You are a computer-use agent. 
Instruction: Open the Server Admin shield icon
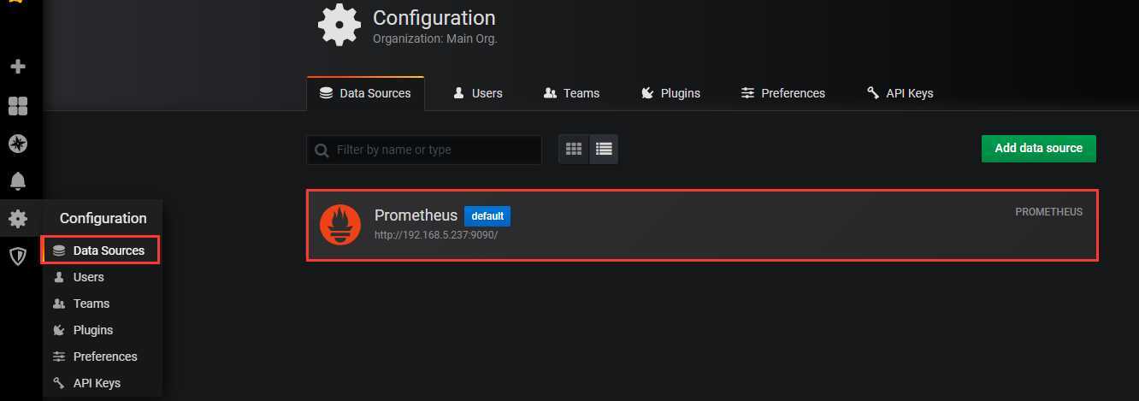tap(17, 256)
